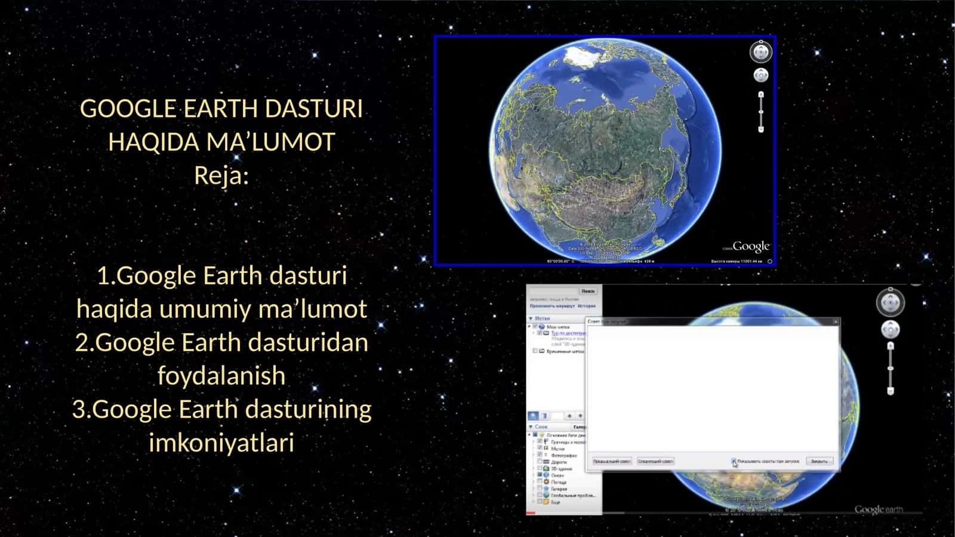Click the zoom slider in the upper Google Earth view

pyautogui.click(x=761, y=112)
